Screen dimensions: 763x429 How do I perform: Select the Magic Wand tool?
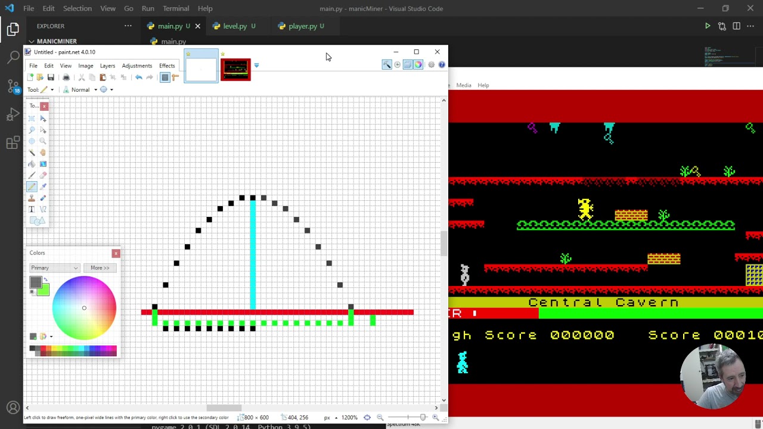(x=32, y=153)
